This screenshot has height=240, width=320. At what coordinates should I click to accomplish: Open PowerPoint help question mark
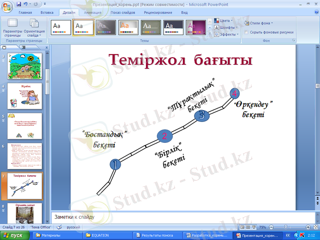click(316, 12)
